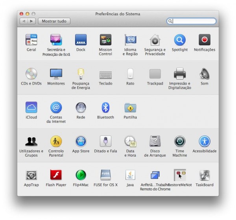Open RestoreMeNot preferences
236x220 pixels.
coord(180,175)
